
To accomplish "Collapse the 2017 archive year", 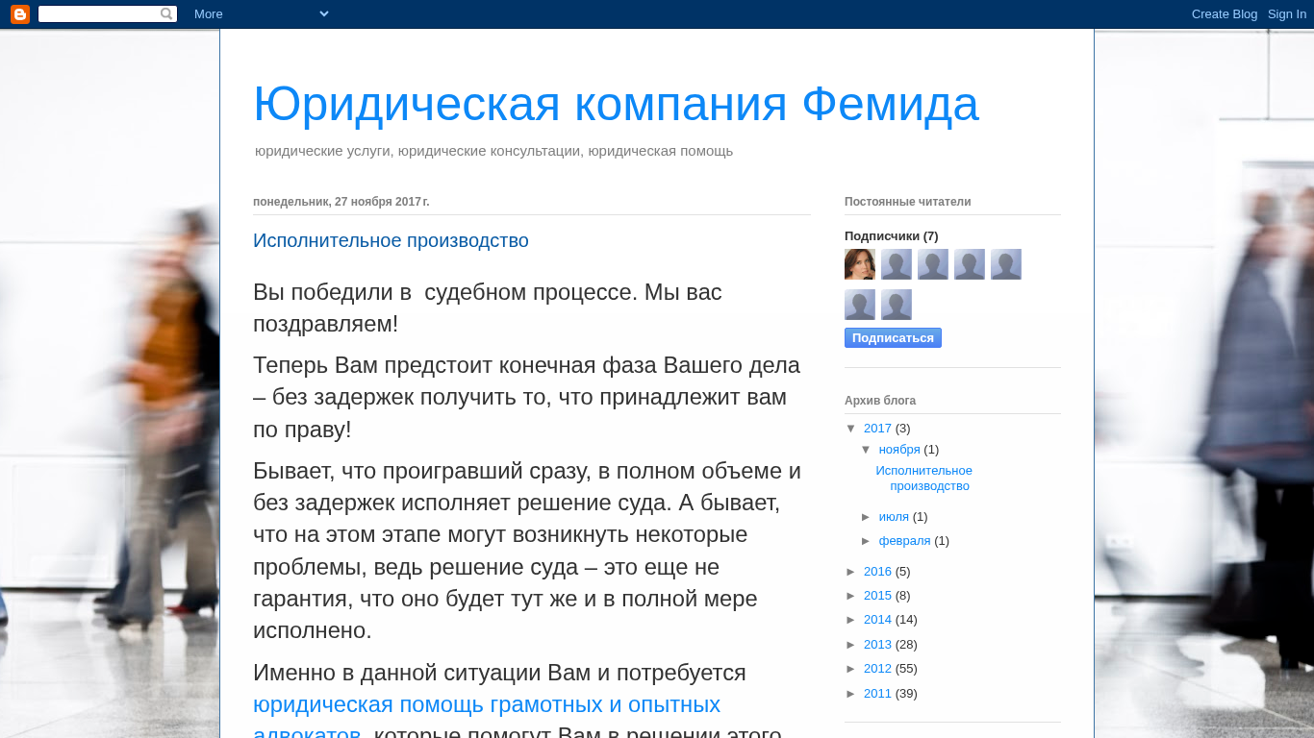I will coord(851,429).
